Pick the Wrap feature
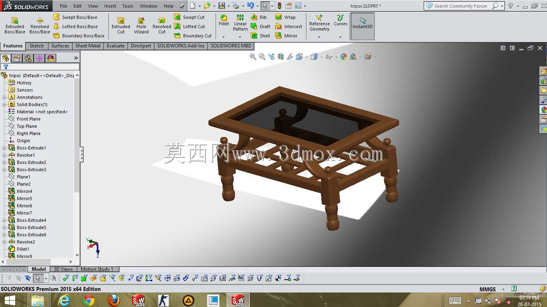This screenshot has height=307, width=547. click(x=286, y=17)
